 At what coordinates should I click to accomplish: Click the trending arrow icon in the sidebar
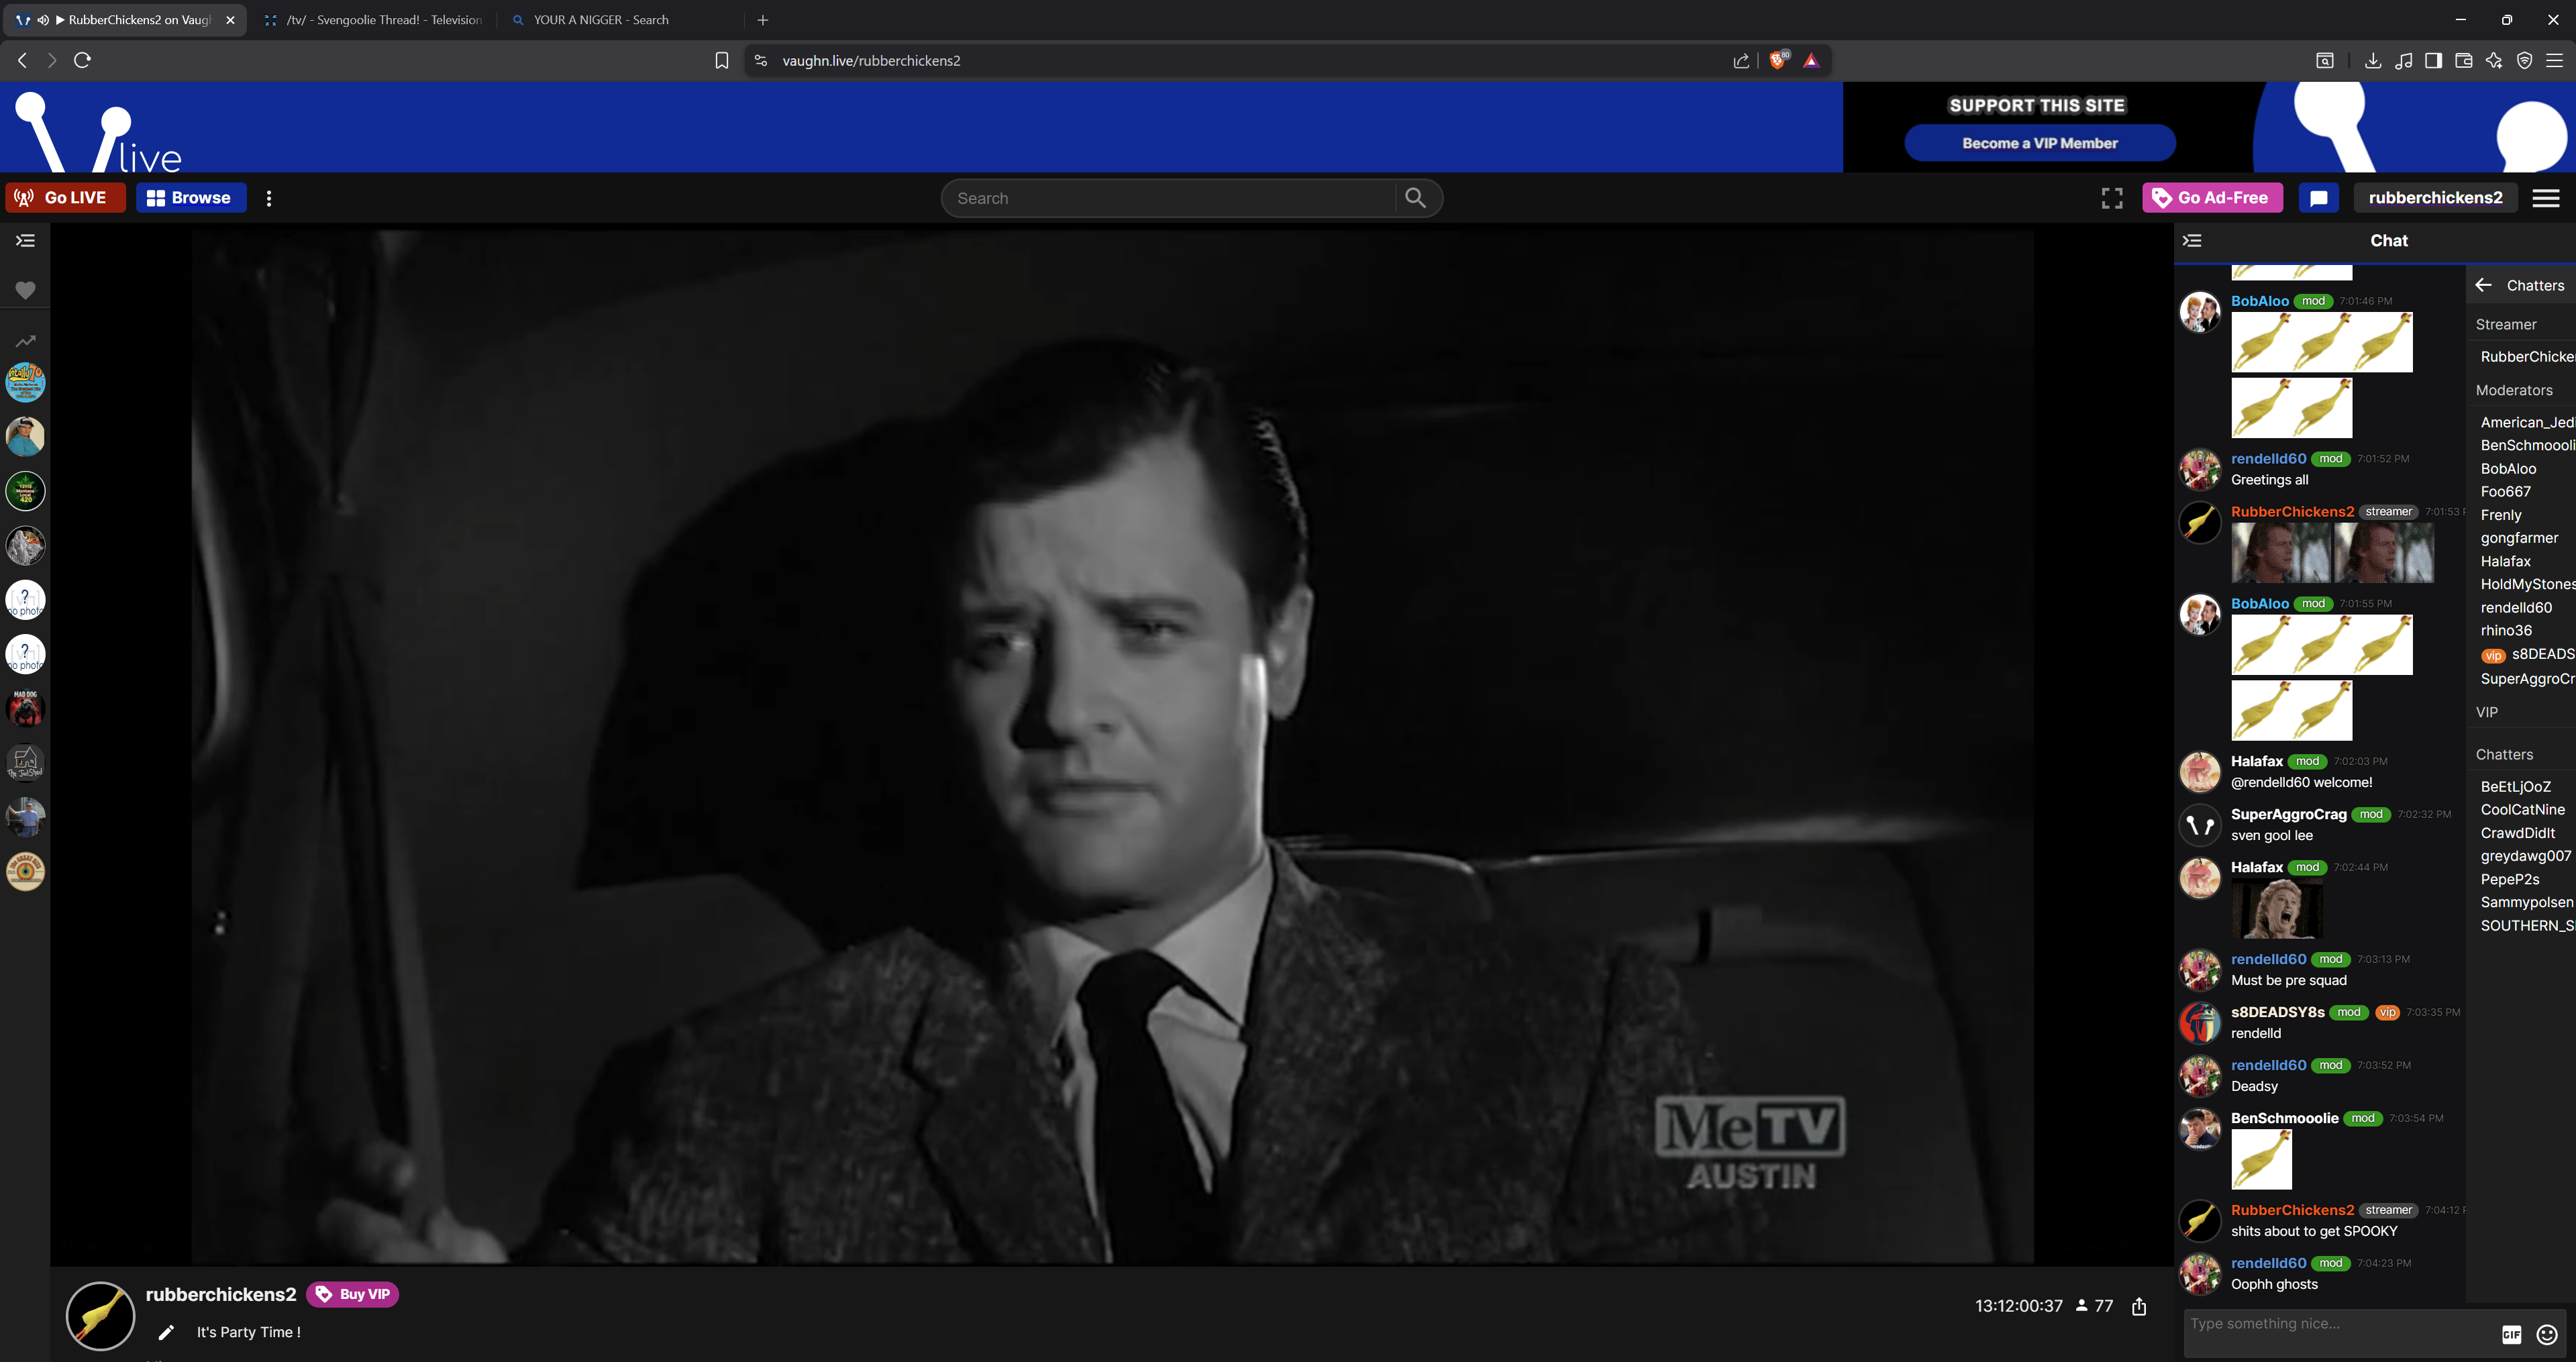click(x=25, y=341)
